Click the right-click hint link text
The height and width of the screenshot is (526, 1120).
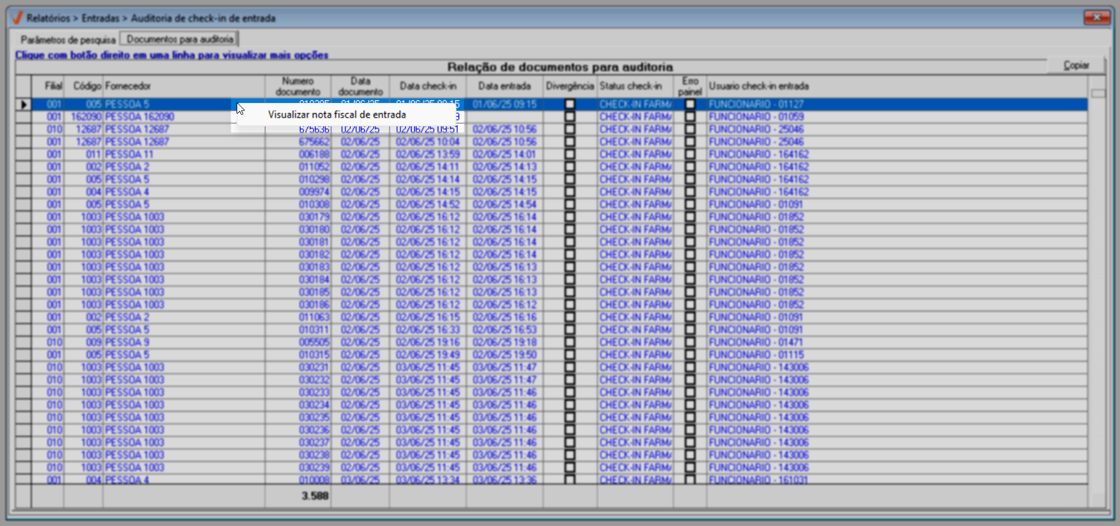[172, 55]
